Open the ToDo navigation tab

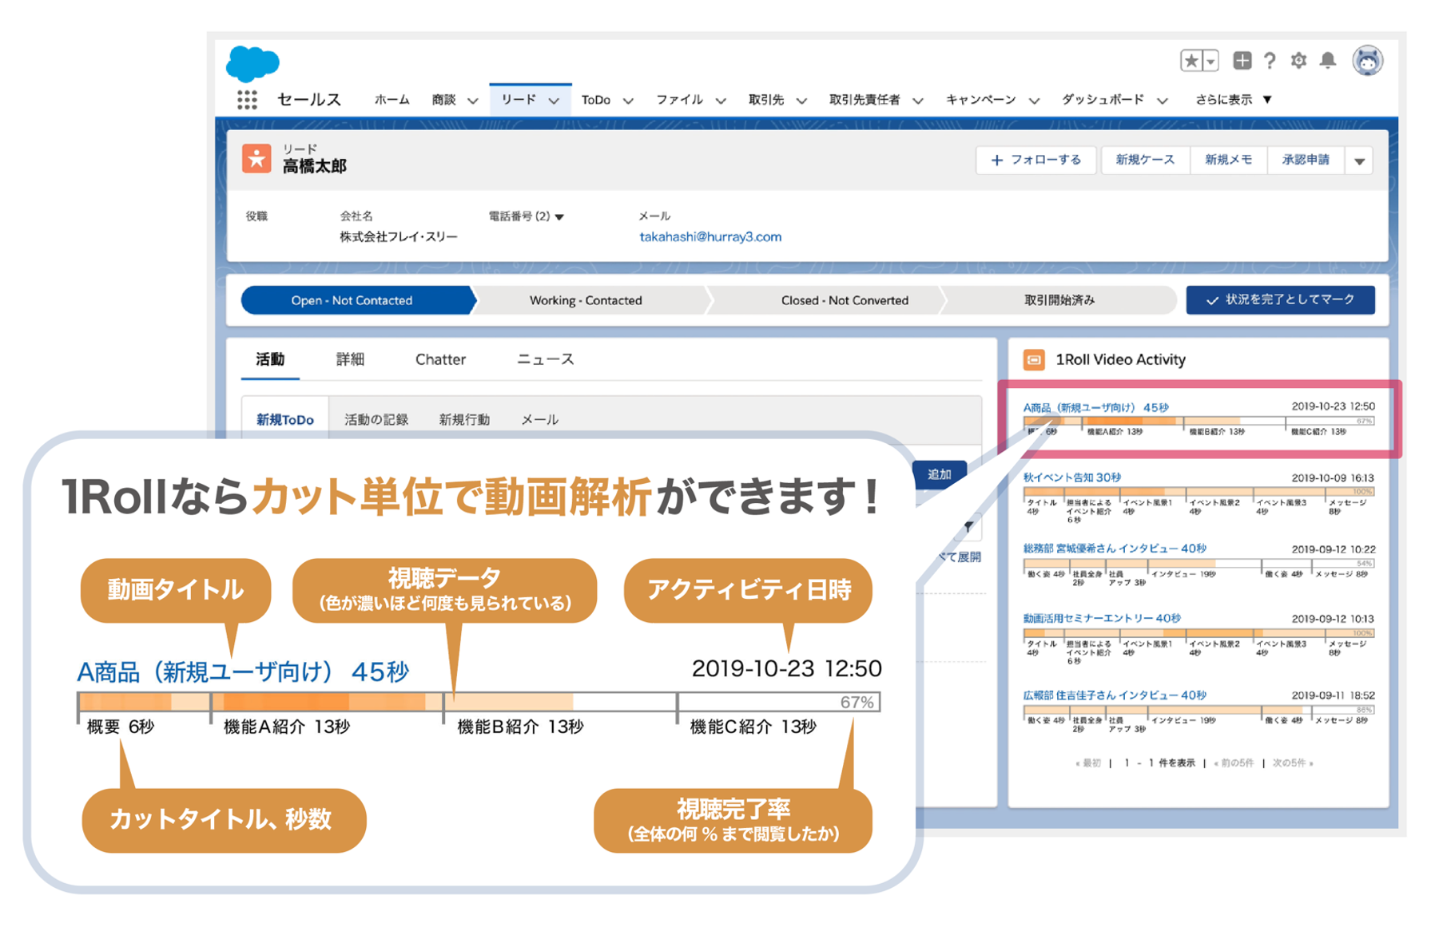click(596, 100)
